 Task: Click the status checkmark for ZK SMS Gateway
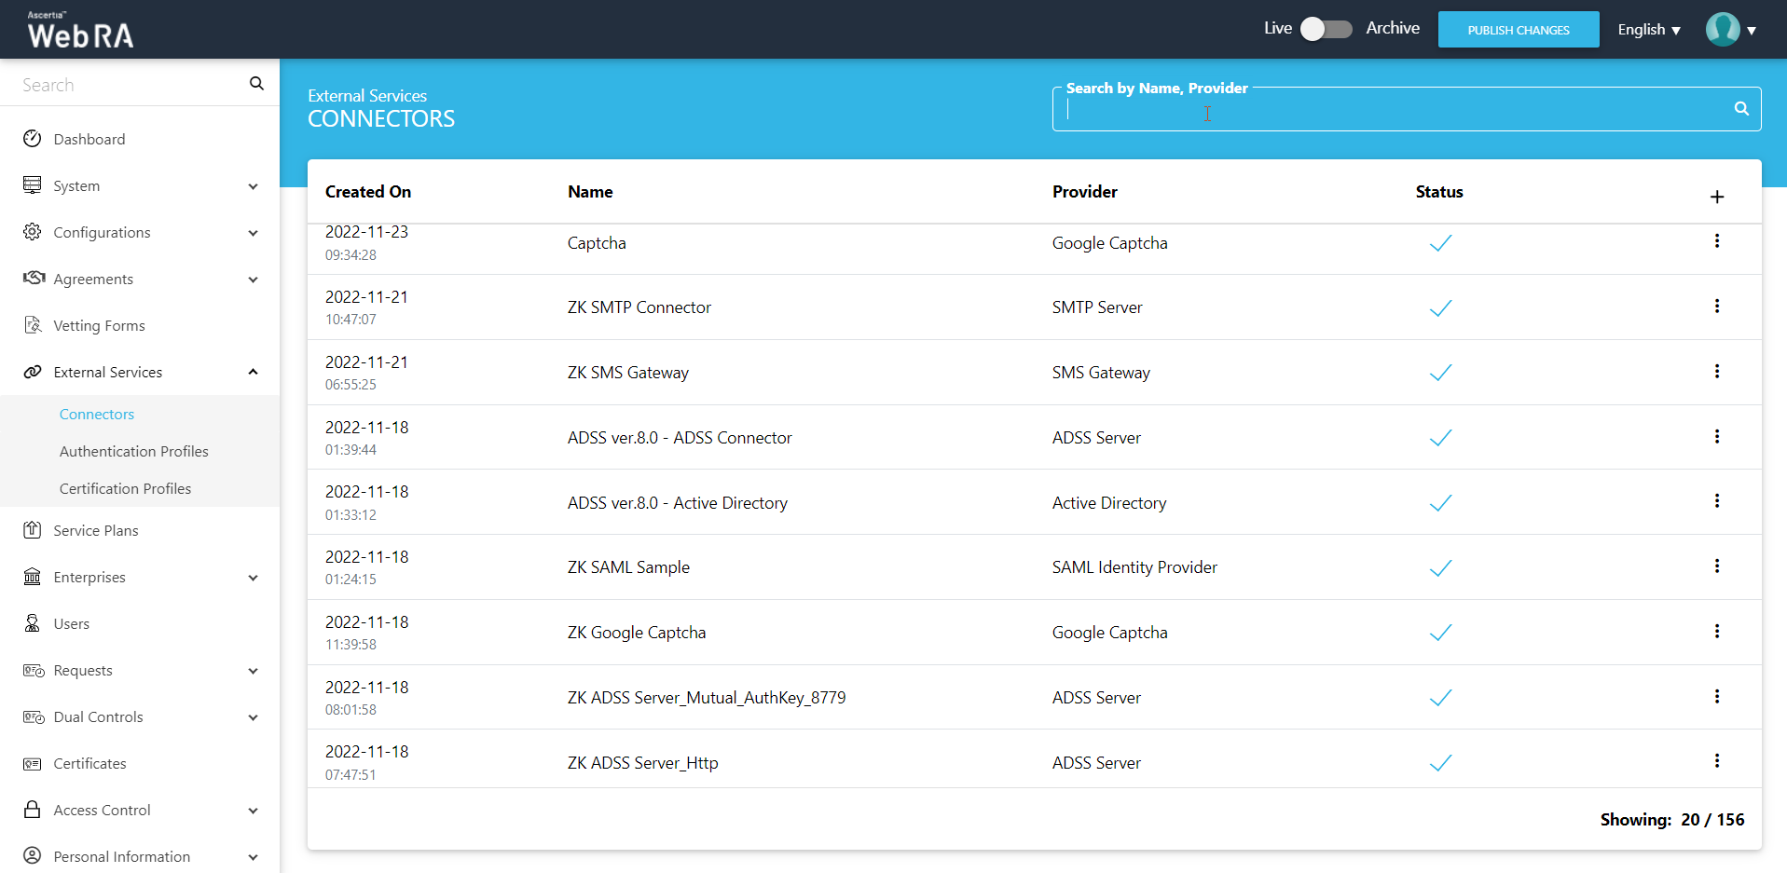1440,373
